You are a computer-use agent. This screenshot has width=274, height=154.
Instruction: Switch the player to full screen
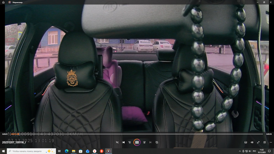(x=258, y=142)
